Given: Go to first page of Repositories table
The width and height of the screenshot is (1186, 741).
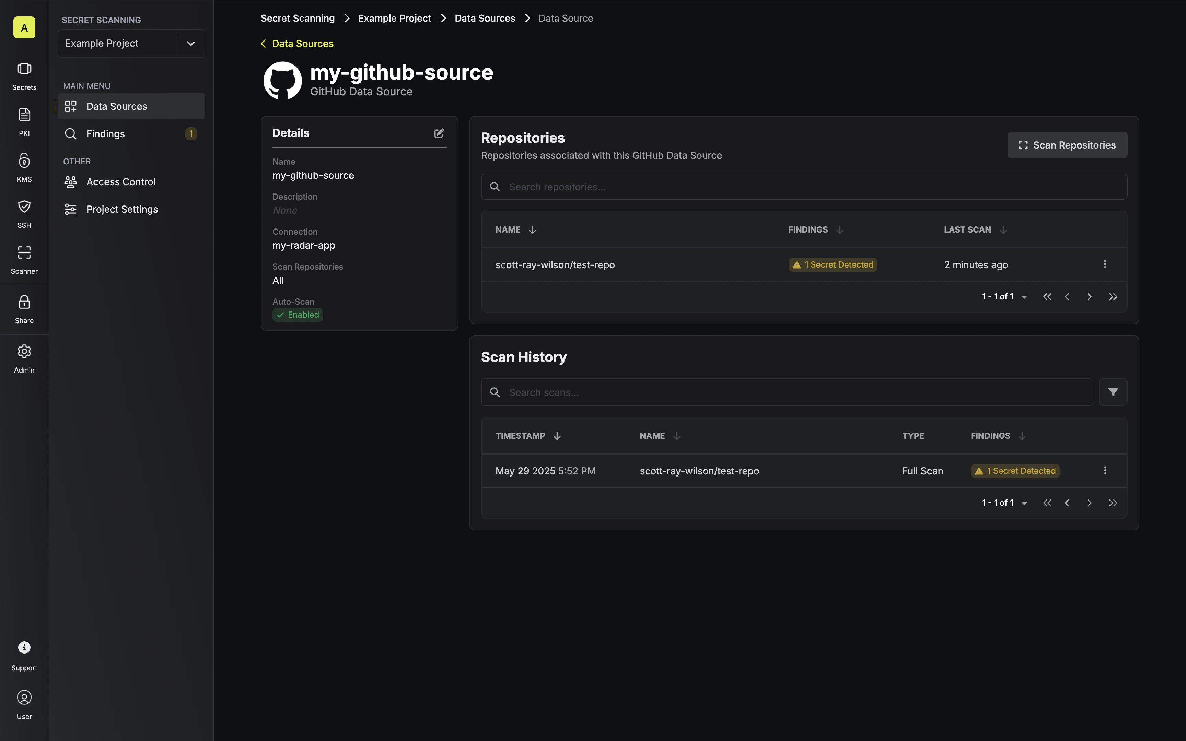Looking at the screenshot, I should [1047, 297].
